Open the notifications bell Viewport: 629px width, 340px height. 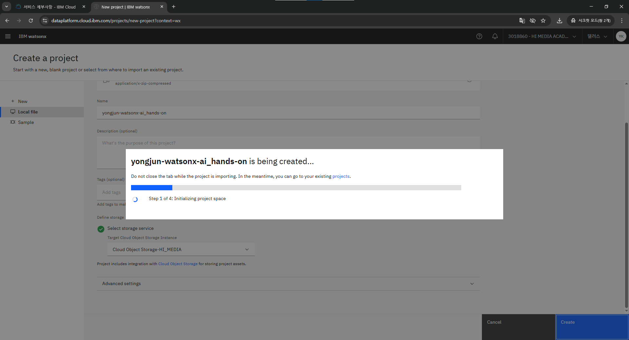click(495, 36)
